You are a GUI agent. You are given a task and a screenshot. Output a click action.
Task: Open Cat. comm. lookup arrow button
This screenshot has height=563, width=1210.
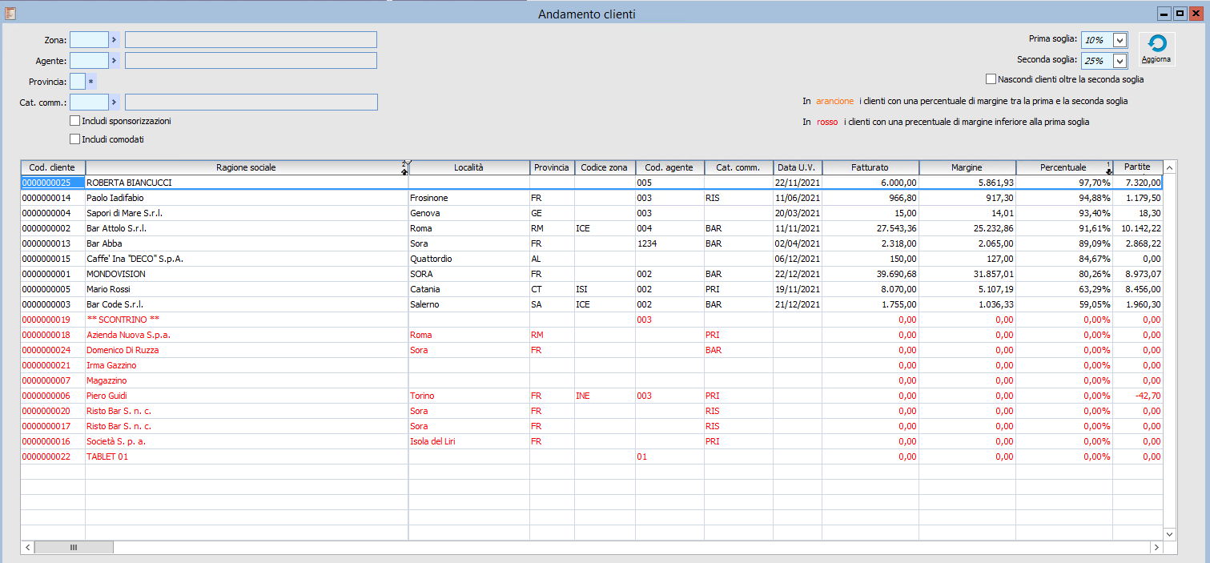pyautogui.click(x=114, y=102)
